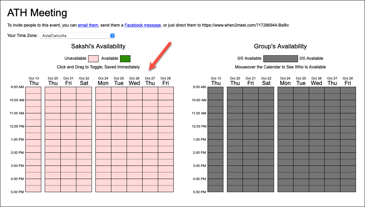Viewport: 365px width, 207px height.
Task: Click the when2meet.com event URL text
Action: coord(245,25)
